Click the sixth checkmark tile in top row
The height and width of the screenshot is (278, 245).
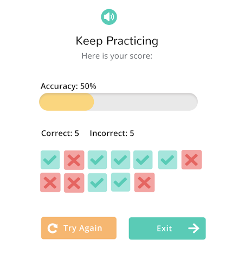pyautogui.click(x=167, y=160)
